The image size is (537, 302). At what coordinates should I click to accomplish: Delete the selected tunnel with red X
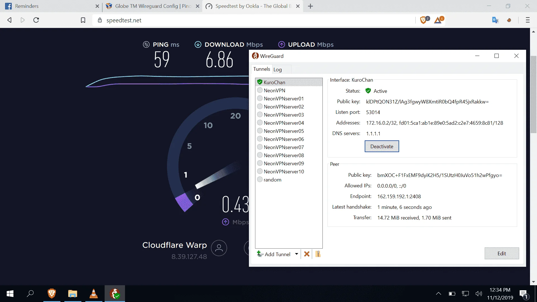(307, 254)
